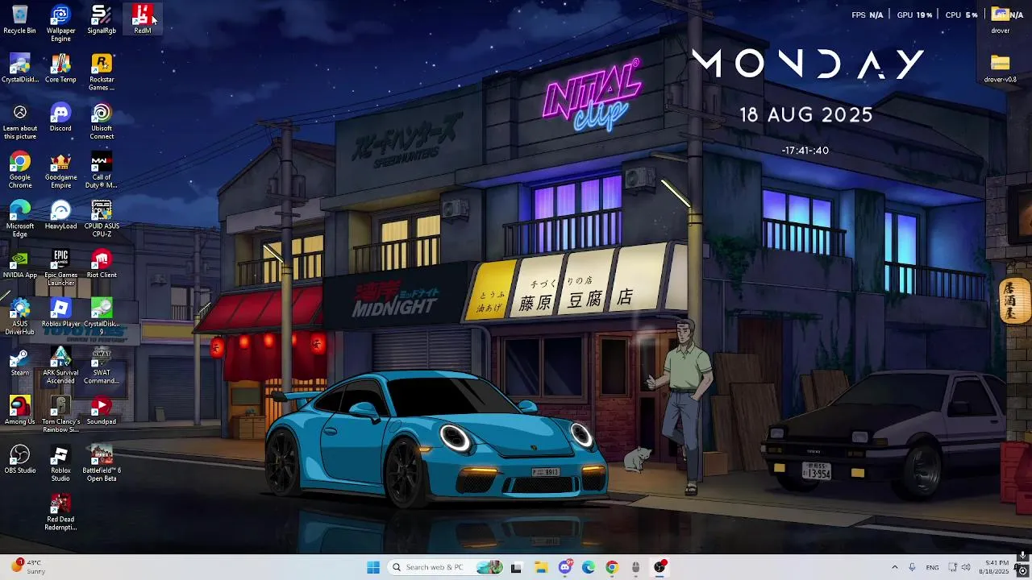The image size is (1032, 580).
Task: Click the Roblox Player shortcut
Action: pos(60,313)
